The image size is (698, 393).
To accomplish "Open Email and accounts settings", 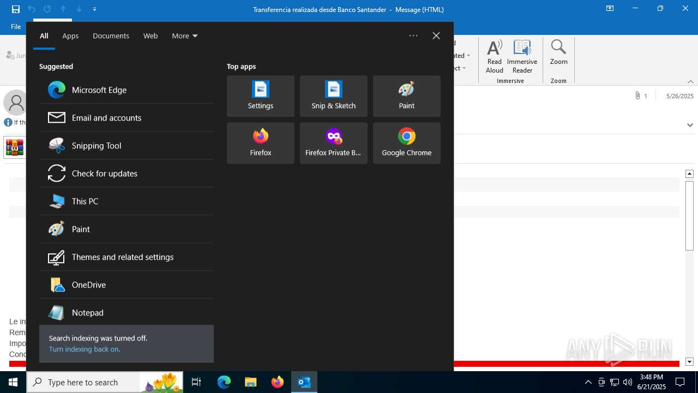I will tap(127, 118).
